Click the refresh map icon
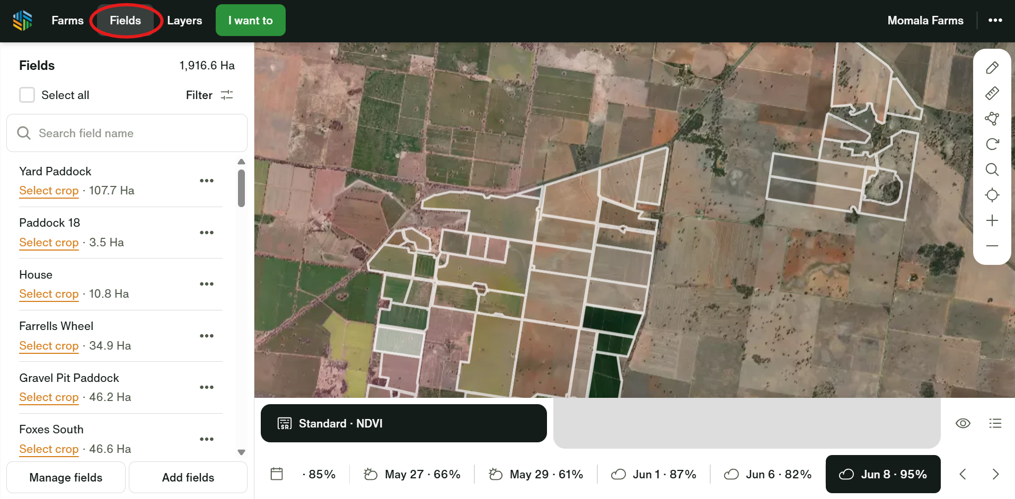Image resolution: width=1015 pixels, height=499 pixels. tap(992, 144)
